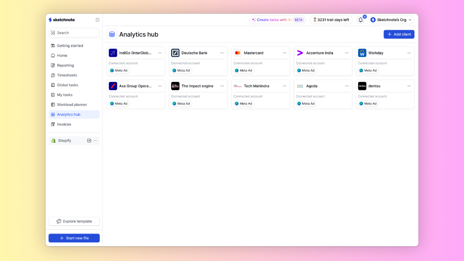This screenshot has height=261, width=464.
Task: Go to Timesheets in the sidebar
Action: pyautogui.click(x=67, y=75)
